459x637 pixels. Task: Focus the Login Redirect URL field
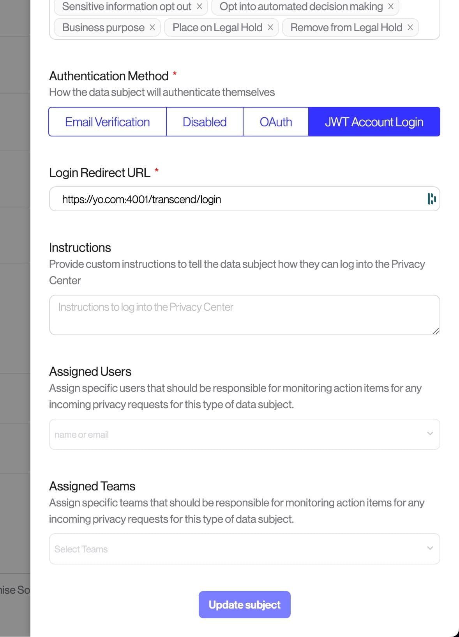[244, 199]
